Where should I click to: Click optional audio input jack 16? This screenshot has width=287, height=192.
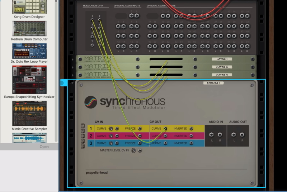tap(137, 46)
